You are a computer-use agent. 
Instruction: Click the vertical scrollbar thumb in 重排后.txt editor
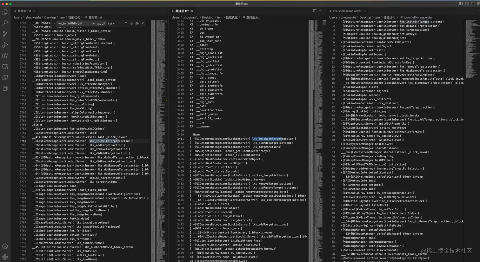(x=324, y=23)
